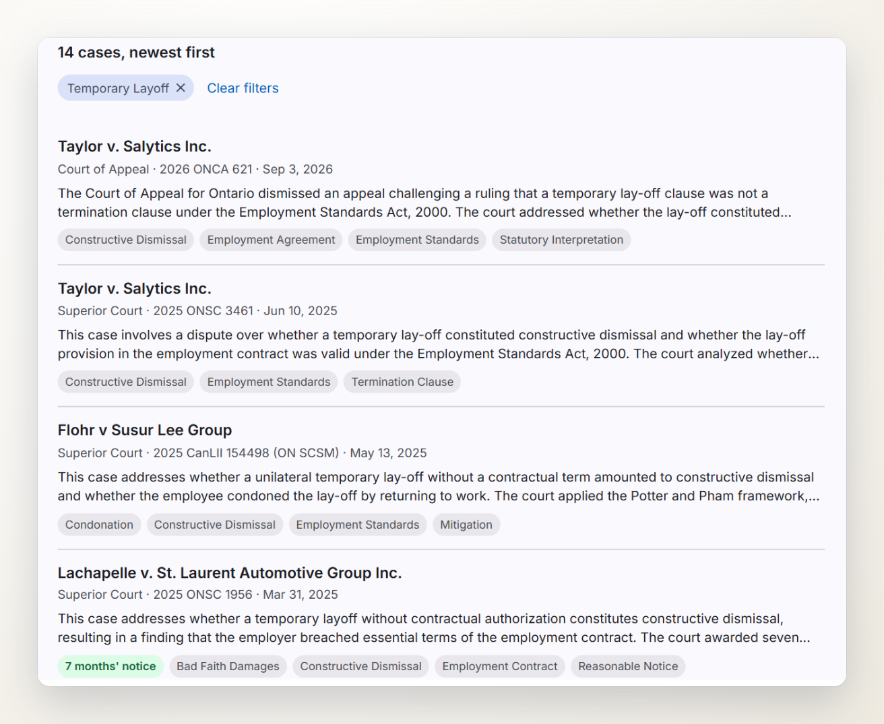Click the '14 cases, newest first' heading
884x724 pixels.
tap(136, 53)
